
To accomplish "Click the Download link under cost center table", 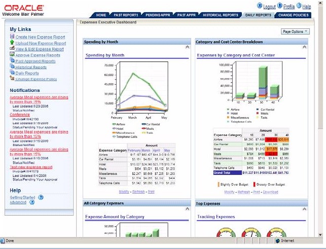I will click(x=270, y=192).
